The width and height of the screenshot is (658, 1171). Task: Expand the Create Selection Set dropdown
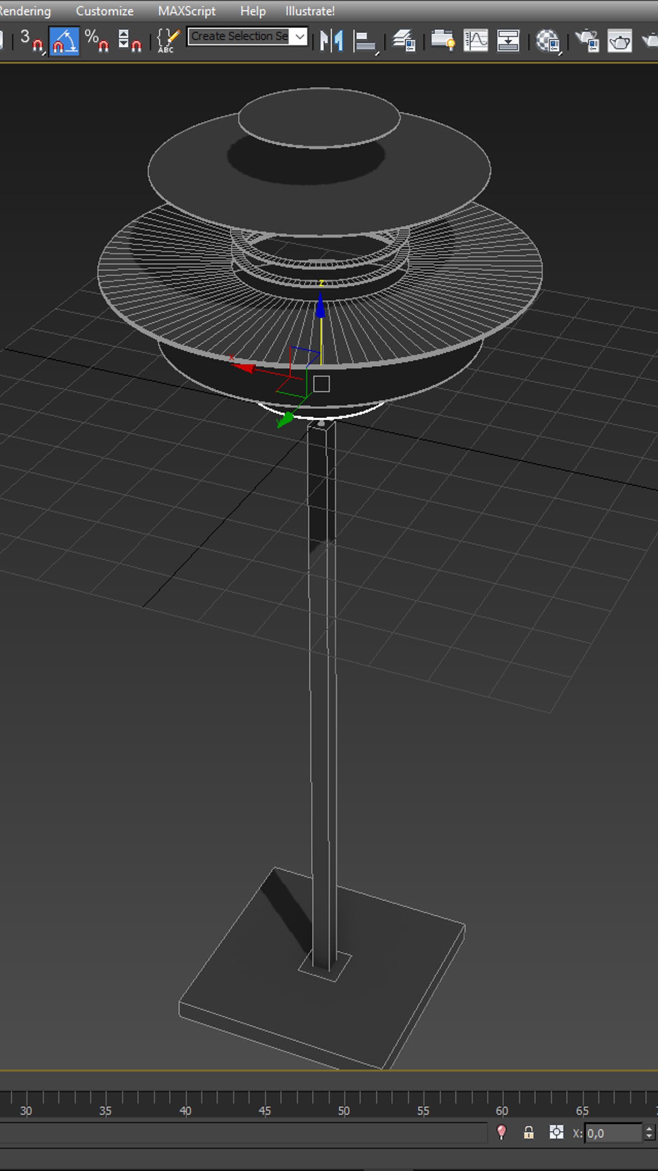(300, 37)
